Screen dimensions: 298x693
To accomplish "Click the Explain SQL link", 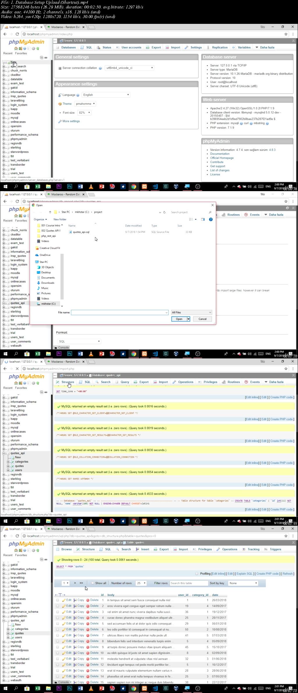I will tap(244, 574).
